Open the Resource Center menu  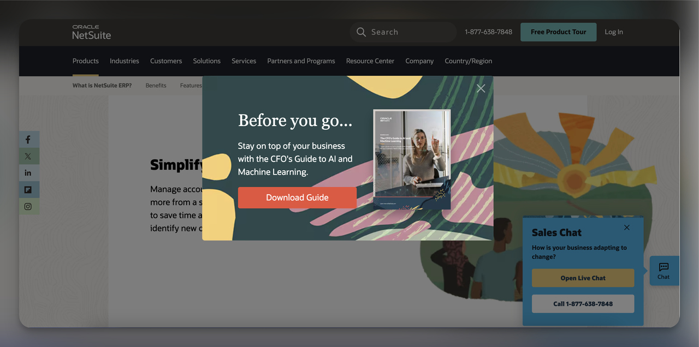pos(370,61)
